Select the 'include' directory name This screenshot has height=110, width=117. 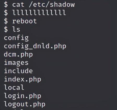point(18,71)
